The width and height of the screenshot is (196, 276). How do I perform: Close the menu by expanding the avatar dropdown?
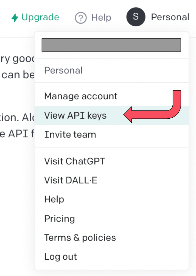[136, 17]
